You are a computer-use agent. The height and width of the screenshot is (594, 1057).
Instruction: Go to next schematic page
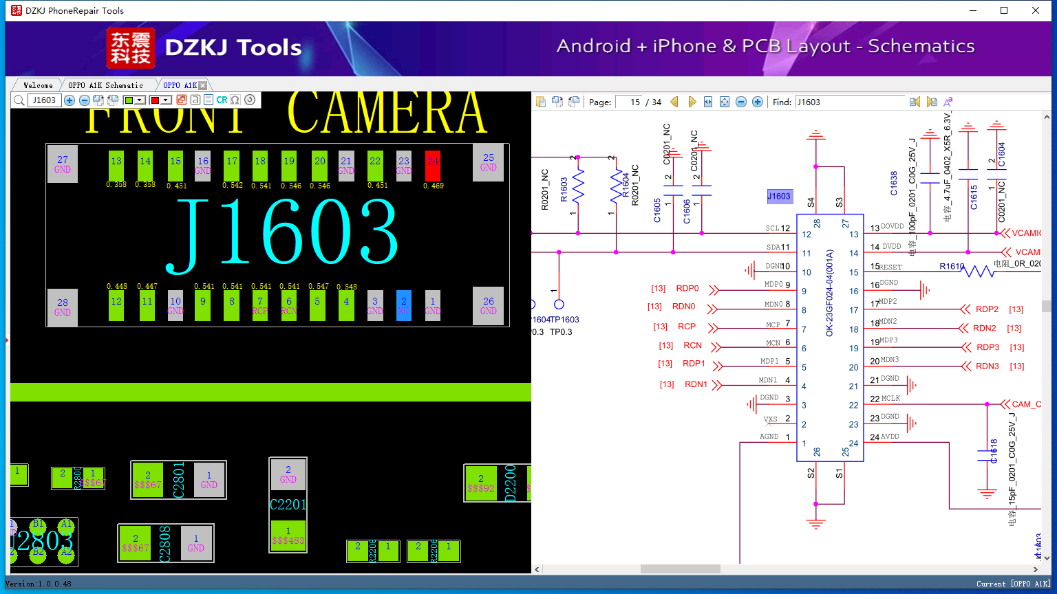point(692,102)
